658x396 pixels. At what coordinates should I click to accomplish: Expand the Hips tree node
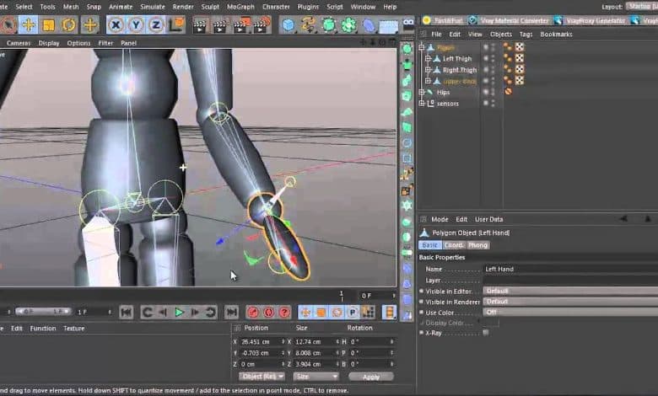(x=422, y=92)
